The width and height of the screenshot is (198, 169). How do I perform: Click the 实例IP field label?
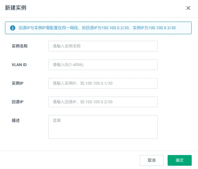pos(18,83)
